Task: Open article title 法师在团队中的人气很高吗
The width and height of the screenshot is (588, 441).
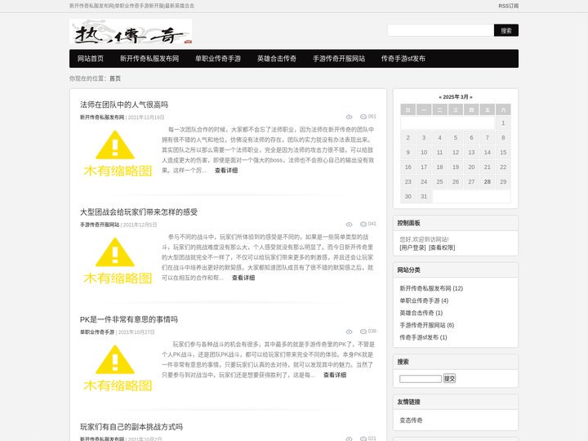Action: (124, 105)
